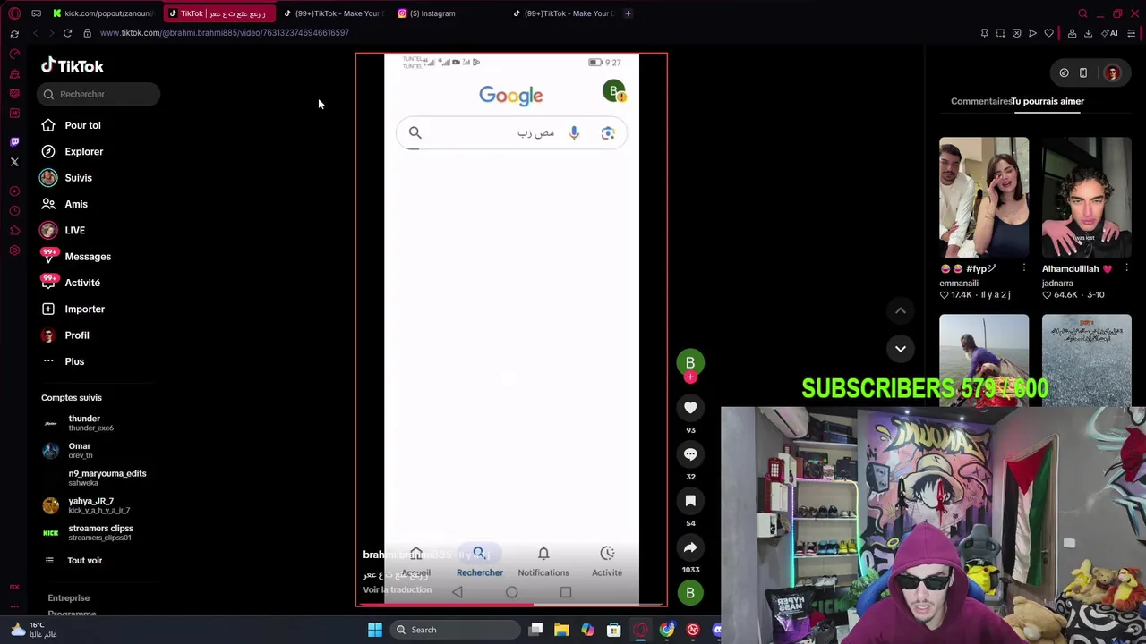The image size is (1146, 644).
Task: Bookmark the video to favorites
Action: point(690,501)
